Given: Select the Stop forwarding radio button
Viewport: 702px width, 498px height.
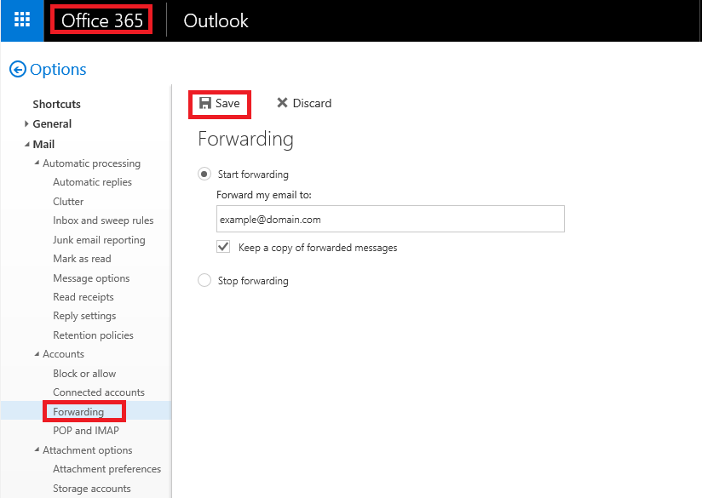Looking at the screenshot, I should tap(204, 281).
